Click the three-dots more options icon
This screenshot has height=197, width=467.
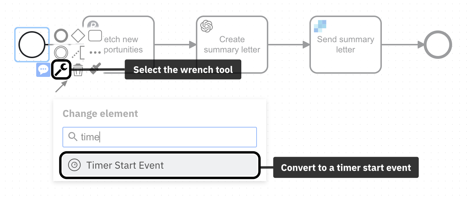[95, 53]
